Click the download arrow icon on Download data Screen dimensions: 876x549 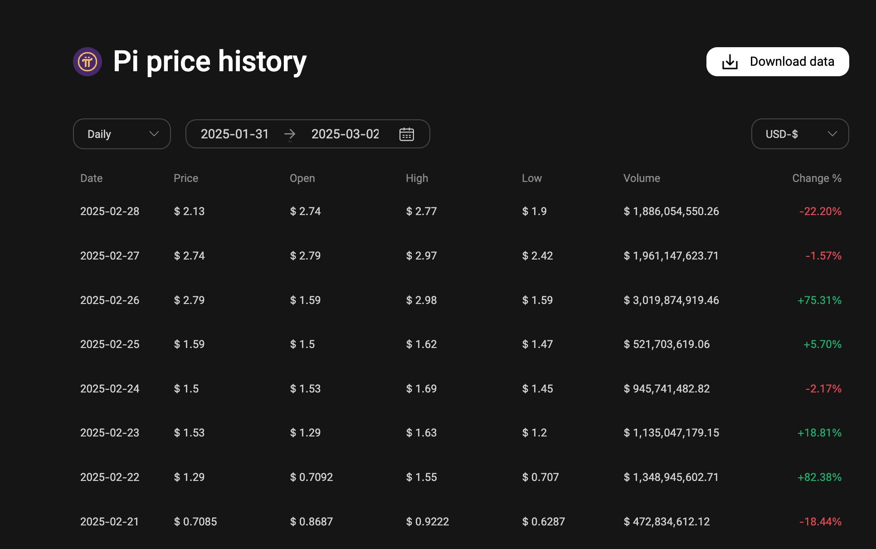click(729, 61)
